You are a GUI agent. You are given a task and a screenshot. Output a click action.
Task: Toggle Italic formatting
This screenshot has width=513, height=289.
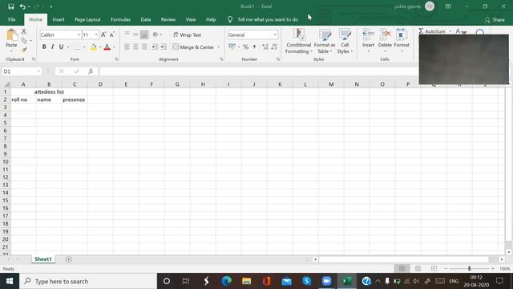point(52,47)
